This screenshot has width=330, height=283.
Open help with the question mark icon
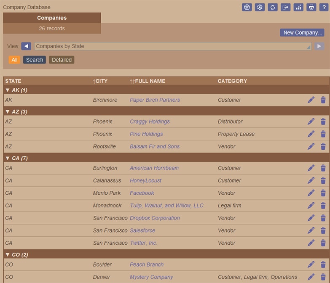click(x=323, y=7)
